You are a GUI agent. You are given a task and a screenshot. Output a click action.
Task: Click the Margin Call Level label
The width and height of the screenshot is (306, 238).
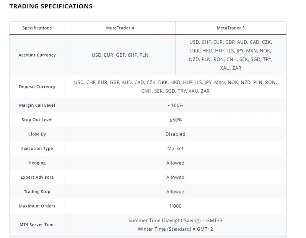tap(37, 106)
